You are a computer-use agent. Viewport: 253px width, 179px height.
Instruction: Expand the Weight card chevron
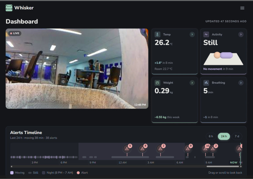192,83
